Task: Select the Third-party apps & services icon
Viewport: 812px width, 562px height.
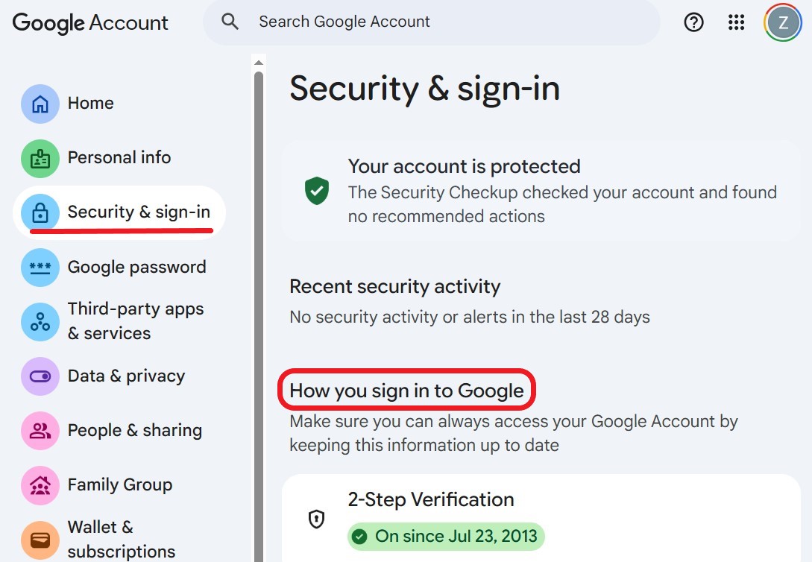Action: point(40,321)
